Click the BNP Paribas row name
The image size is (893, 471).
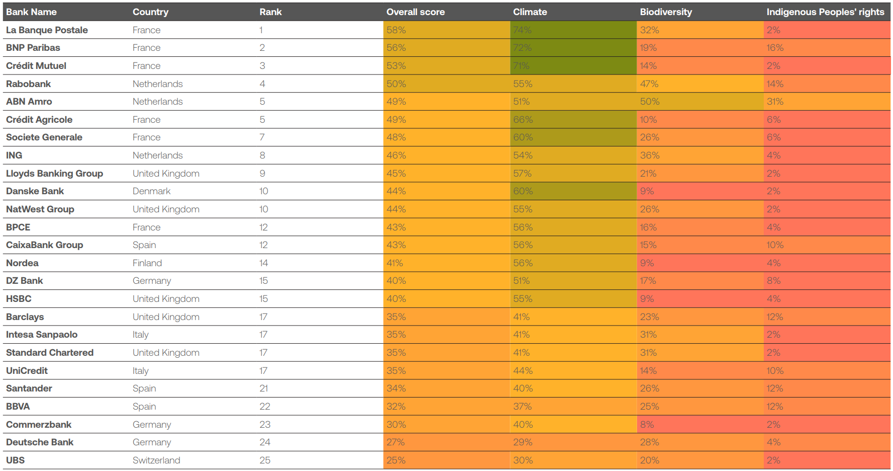coord(33,48)
